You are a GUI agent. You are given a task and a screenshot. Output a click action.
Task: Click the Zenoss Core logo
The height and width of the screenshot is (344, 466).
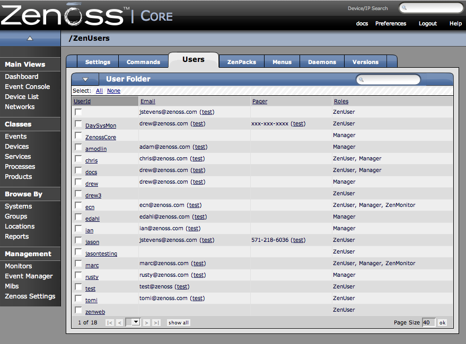click(x=87, y=15)
